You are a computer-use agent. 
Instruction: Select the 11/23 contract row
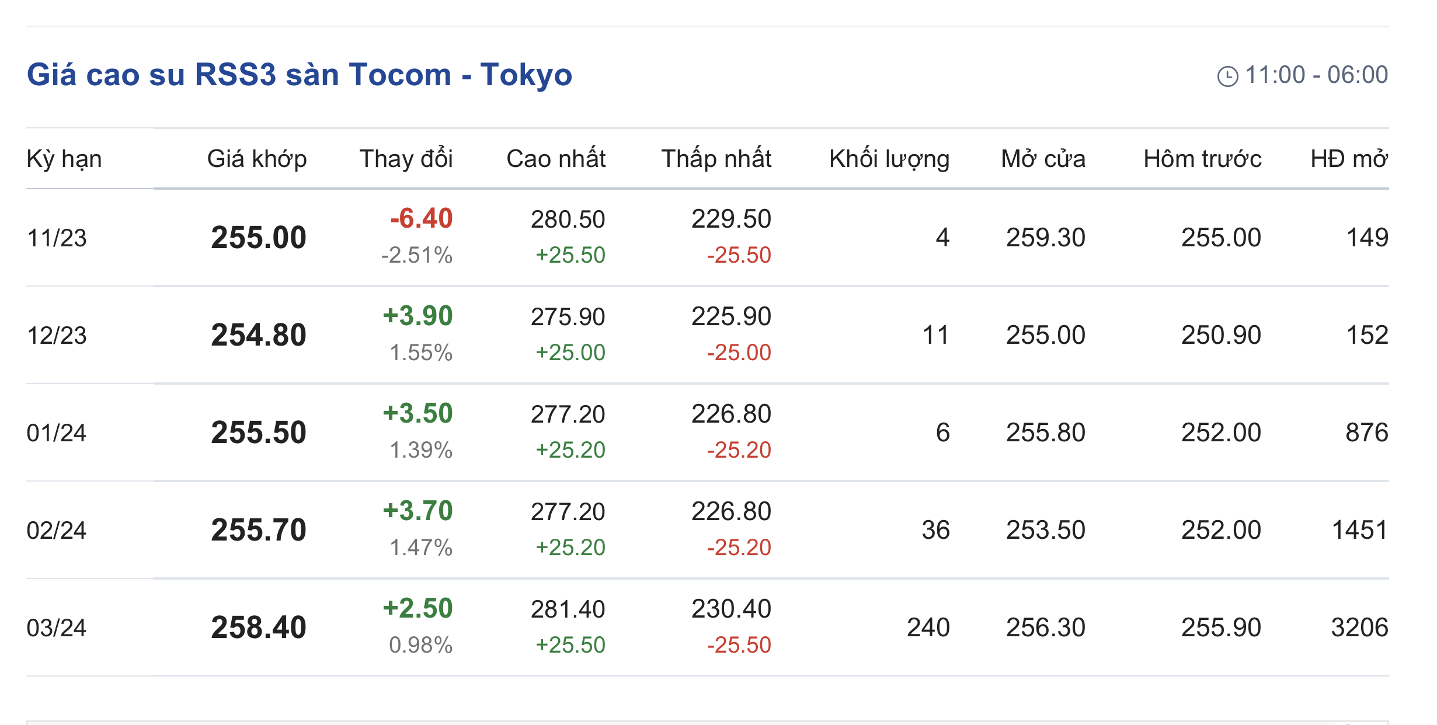point(57,238)
